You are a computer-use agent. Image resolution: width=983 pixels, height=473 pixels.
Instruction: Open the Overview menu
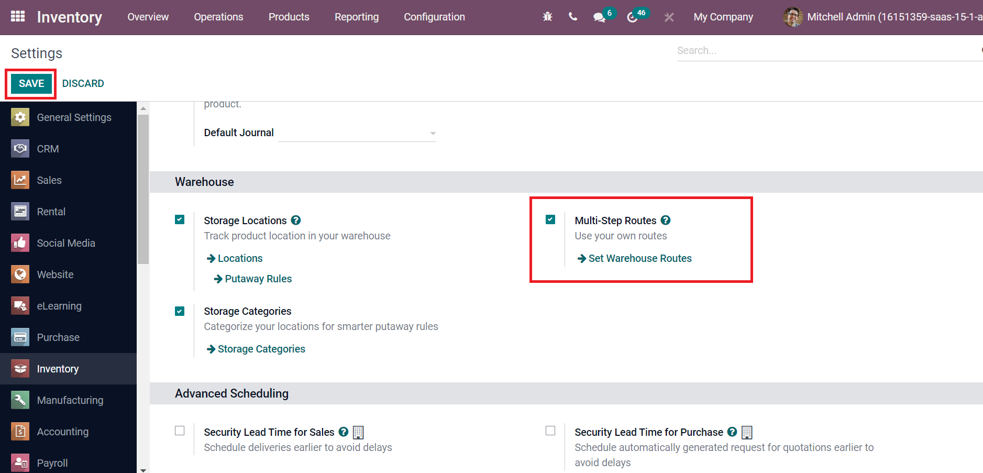pyautogui.click(x=148, y=17)
